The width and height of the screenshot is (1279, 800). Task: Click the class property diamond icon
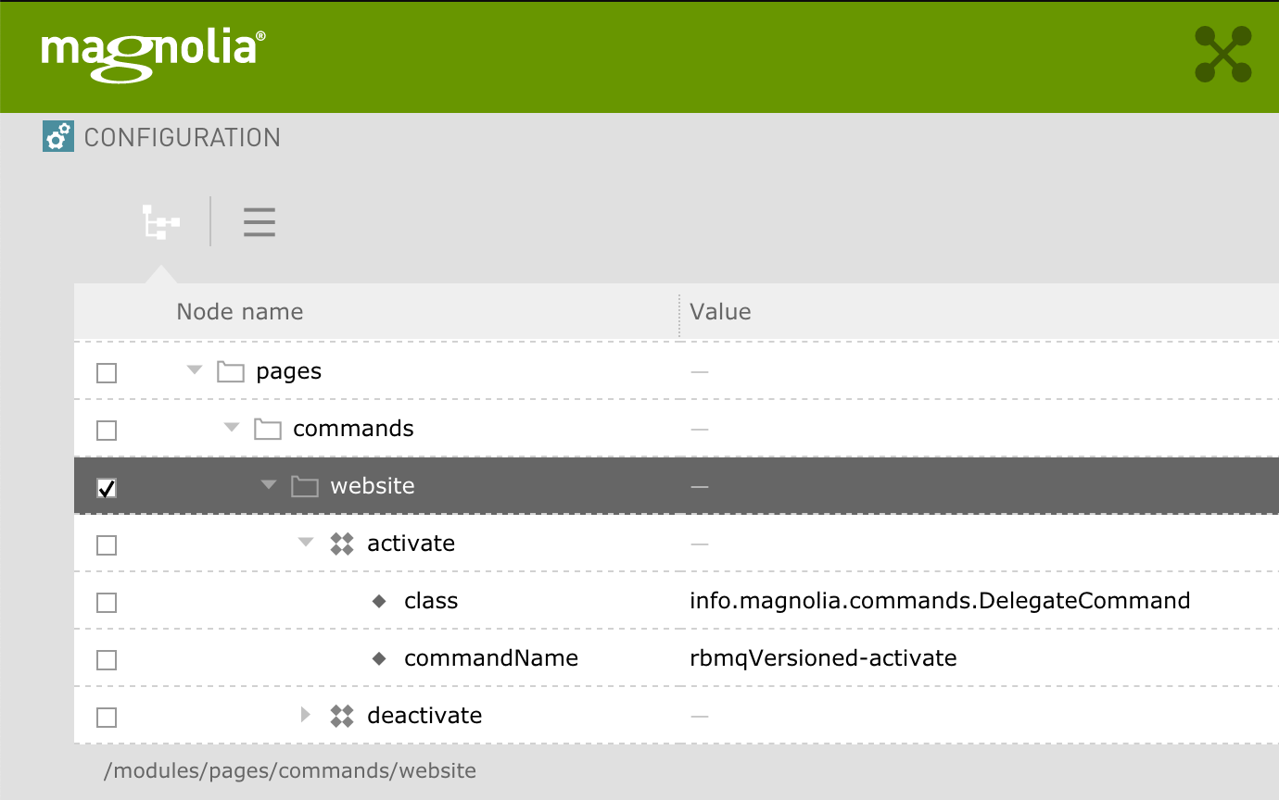(x=379, y=602)
